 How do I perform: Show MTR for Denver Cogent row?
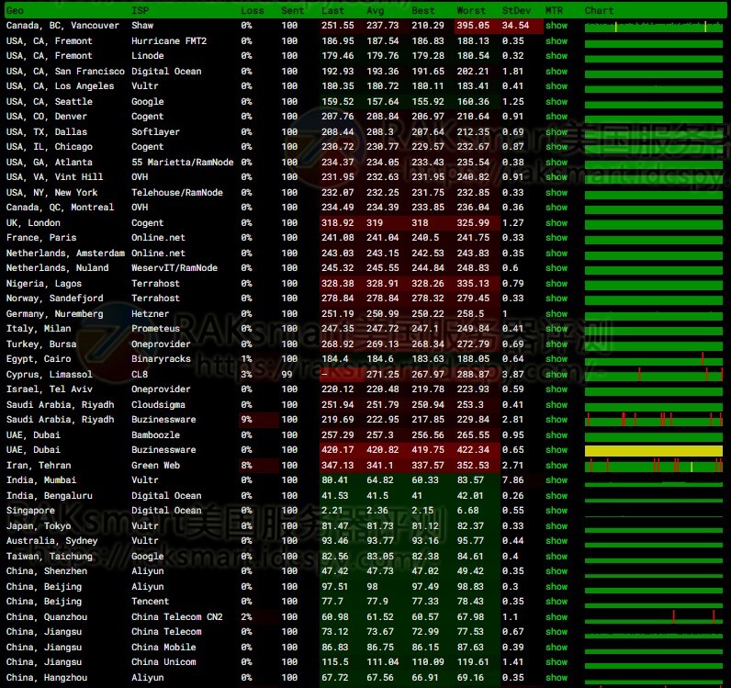point(557,117)
